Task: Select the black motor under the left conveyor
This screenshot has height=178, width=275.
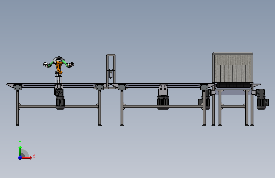Action: click(60, 103)
